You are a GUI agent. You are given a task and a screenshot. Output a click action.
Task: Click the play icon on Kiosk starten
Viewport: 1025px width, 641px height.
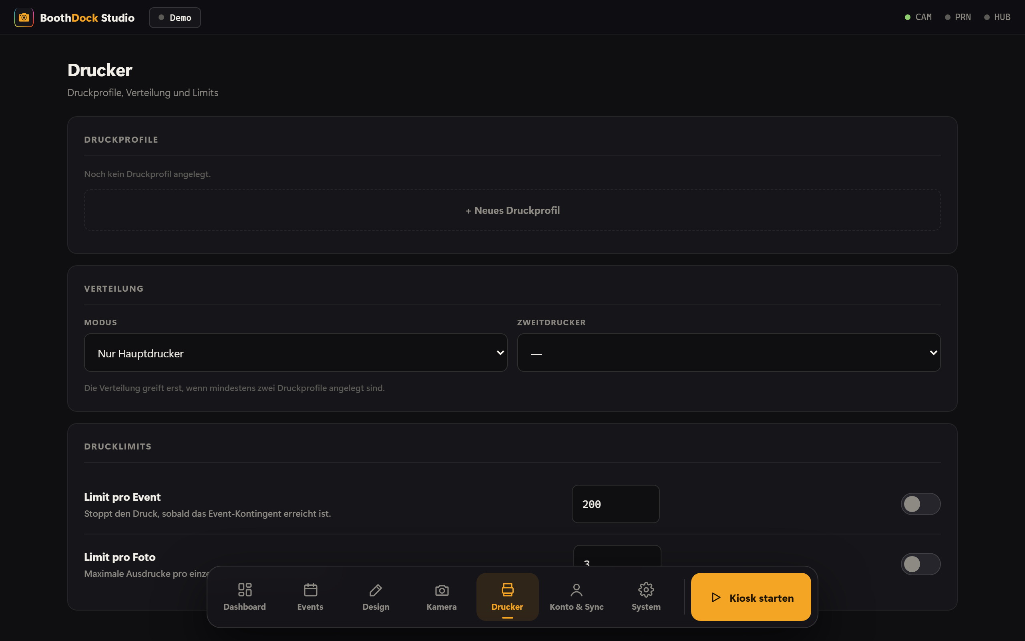[x=716, y=597]
